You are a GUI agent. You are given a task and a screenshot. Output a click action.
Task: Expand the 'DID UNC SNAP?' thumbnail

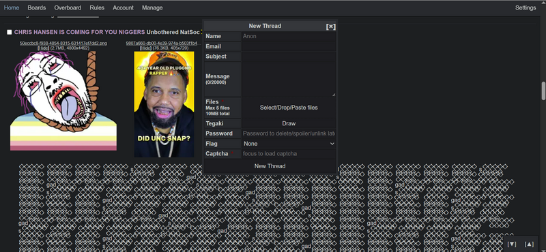pyautogui.click(x=164, y=104)
